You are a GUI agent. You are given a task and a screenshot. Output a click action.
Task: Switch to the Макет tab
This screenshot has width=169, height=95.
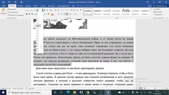tap(35, 6)
